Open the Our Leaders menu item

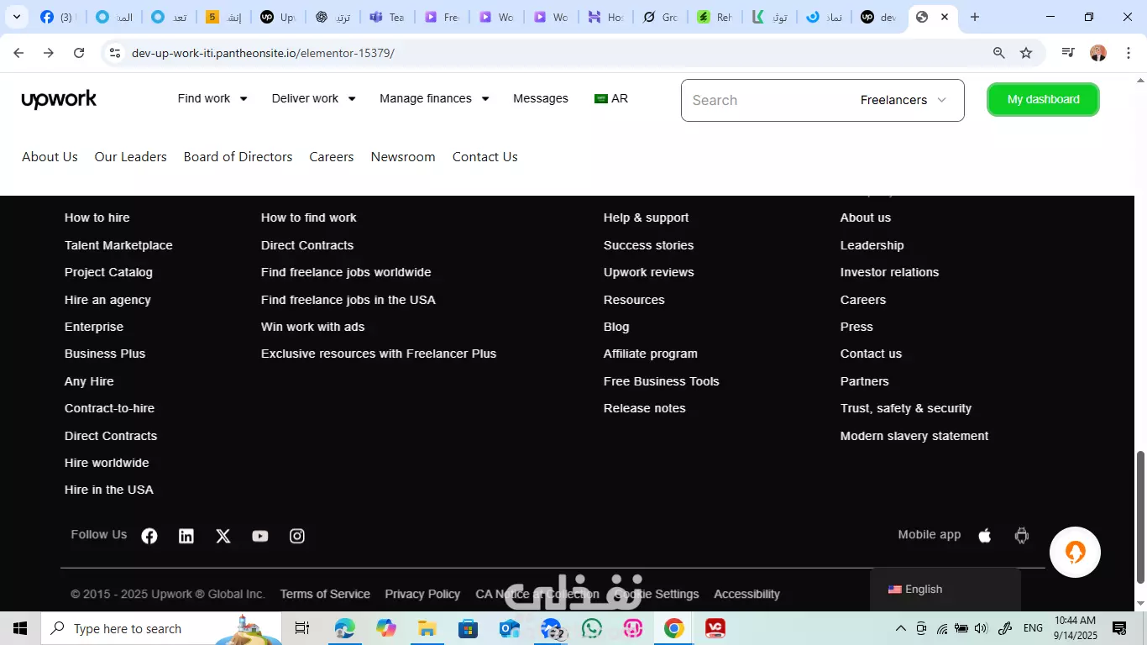click(131, 157)
